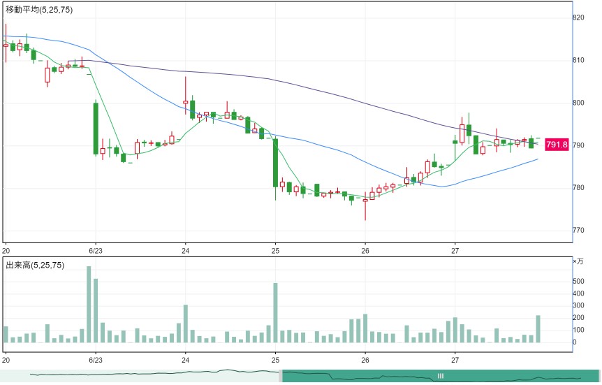602x385 pixels.
Task: Select the range slider center grip handle
Action: [441, 376]
